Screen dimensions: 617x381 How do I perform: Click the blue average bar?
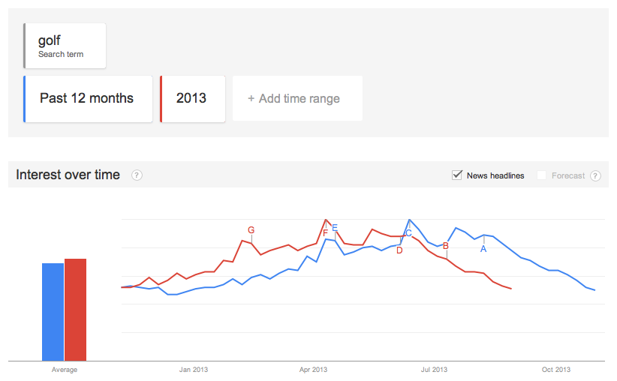[x=53, y=311]
